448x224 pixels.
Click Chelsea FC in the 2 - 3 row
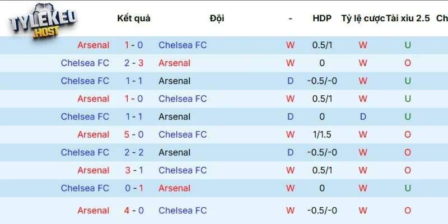tap(85, 63)
